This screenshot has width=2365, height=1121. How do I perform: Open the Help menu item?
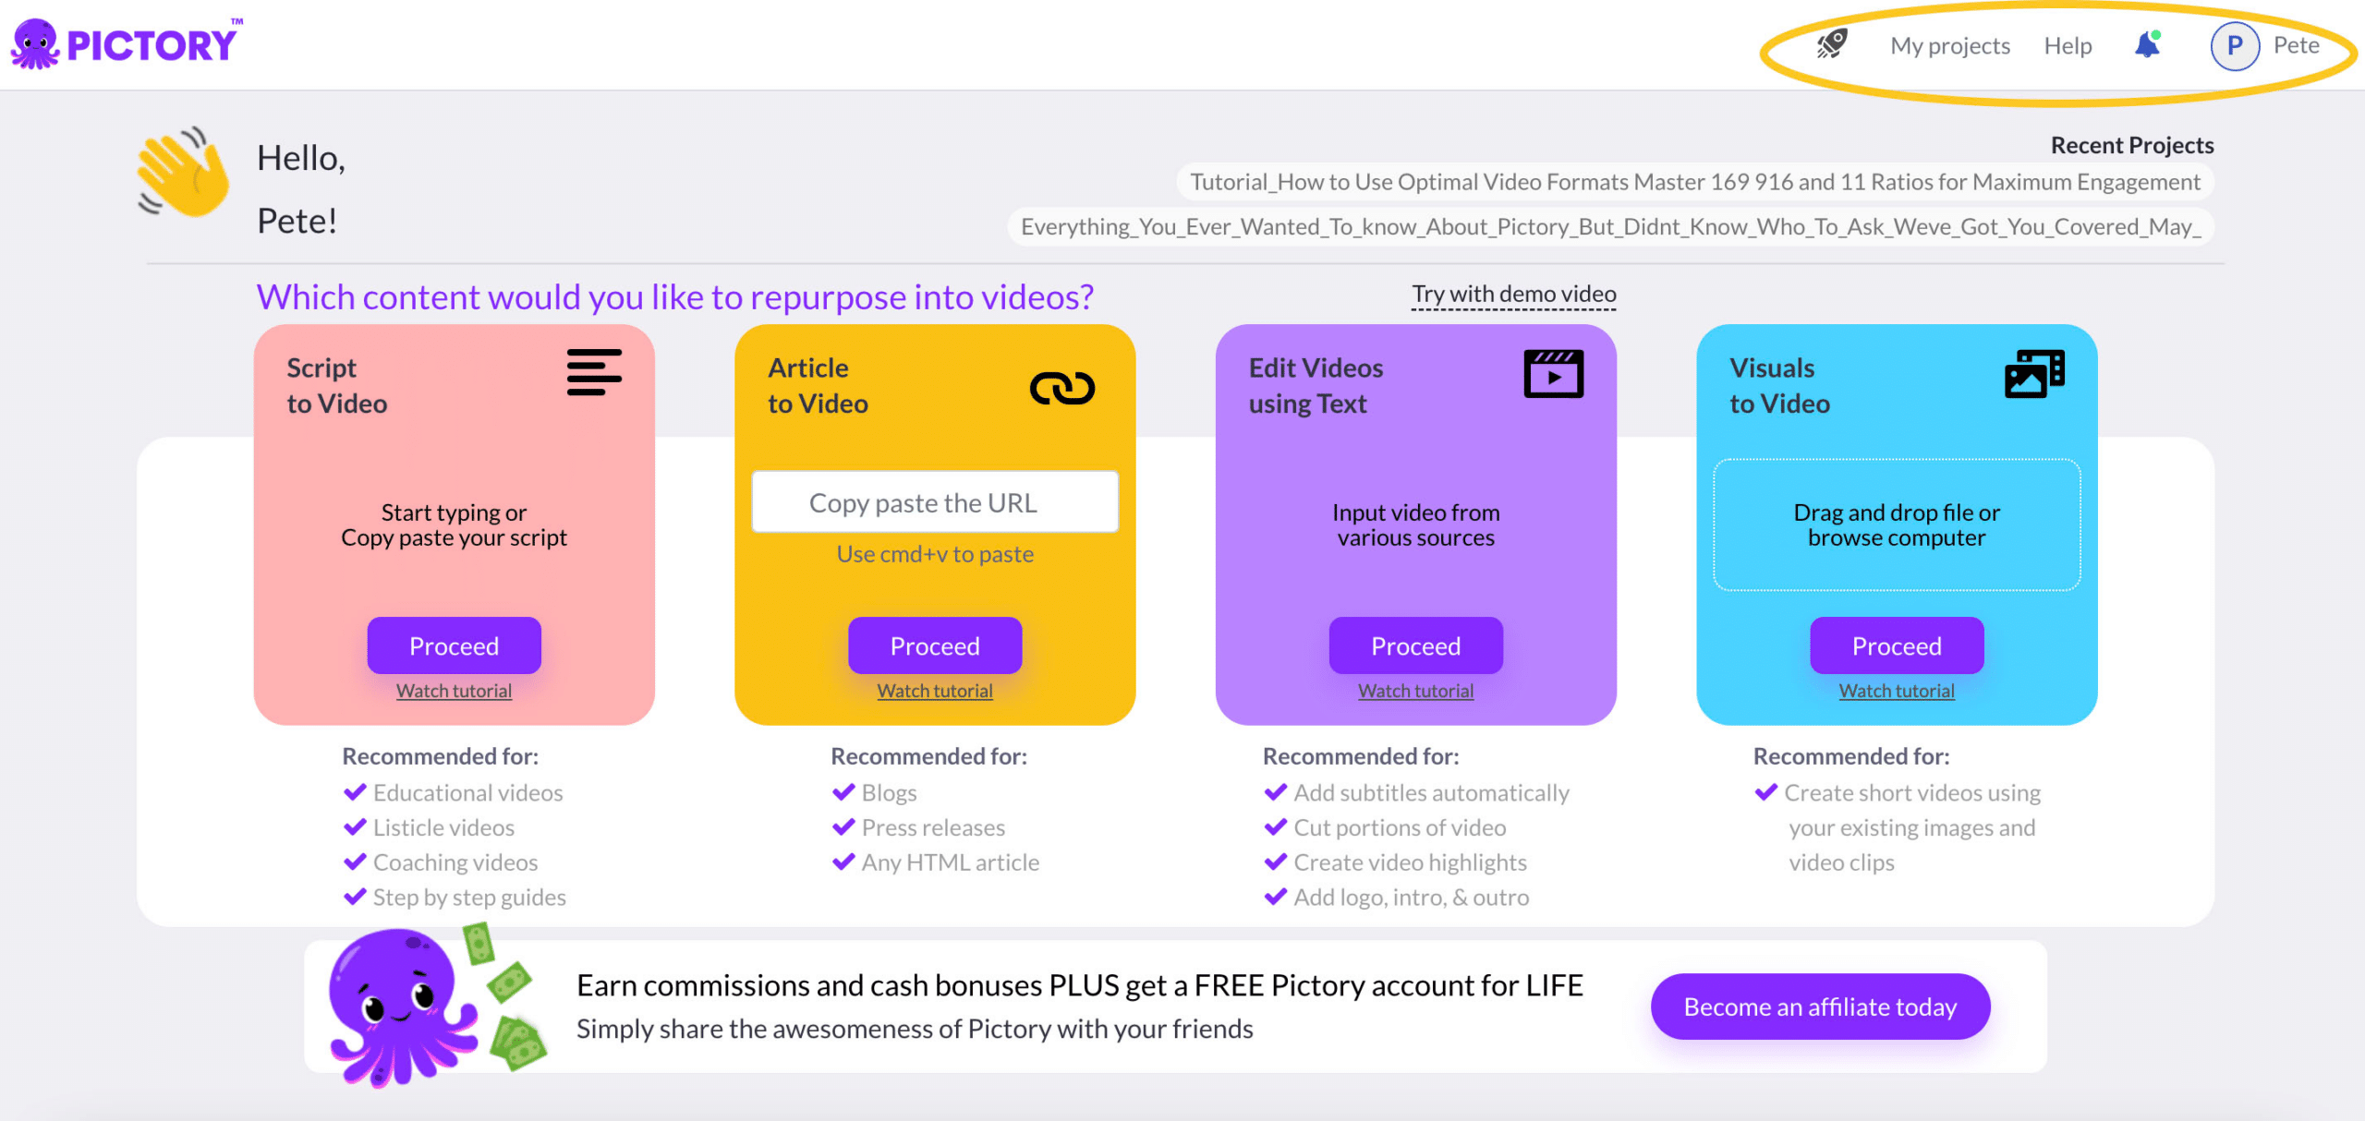(x=2068, y=46)
